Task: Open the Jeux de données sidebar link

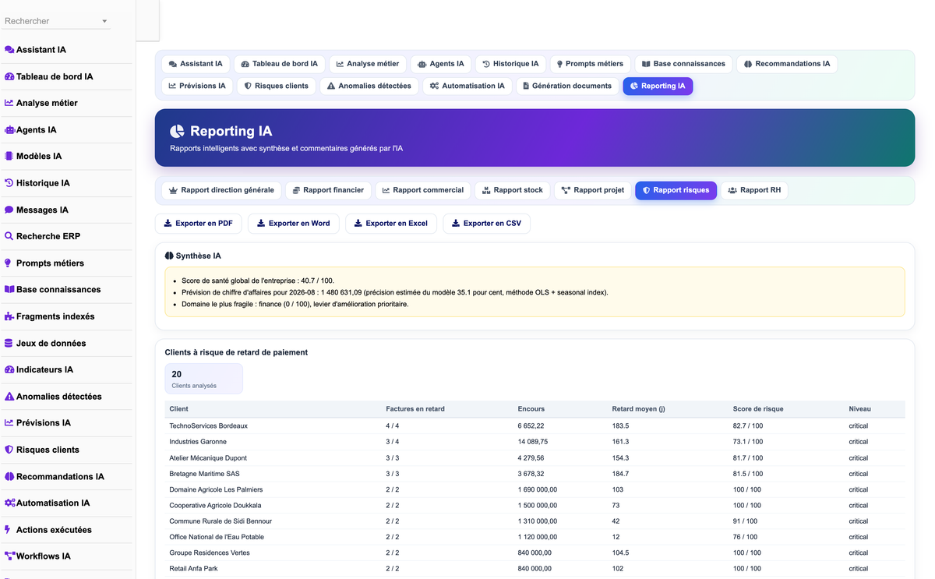Action: pos(51,343)
